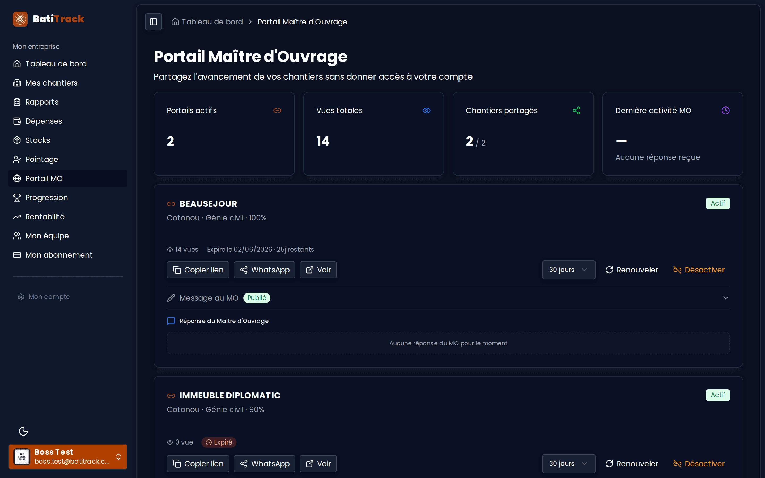Deactivate the BEAUSEJOUR portal

pyautogui.click(x=699, y=270)
